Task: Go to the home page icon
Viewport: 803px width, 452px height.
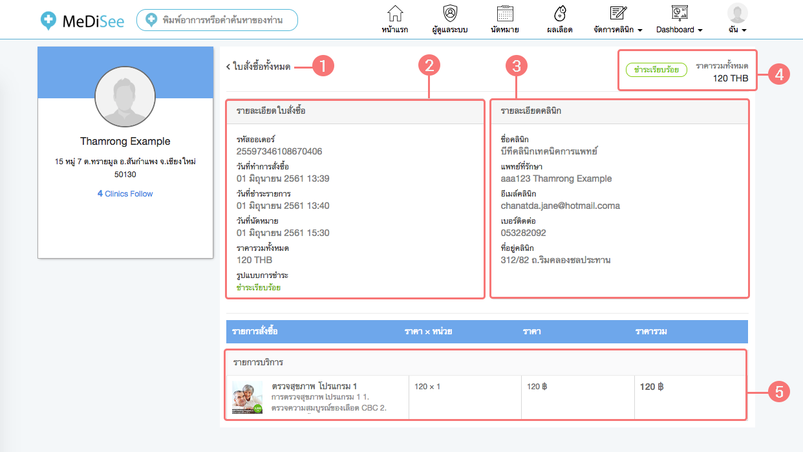Action: (394, 13)
